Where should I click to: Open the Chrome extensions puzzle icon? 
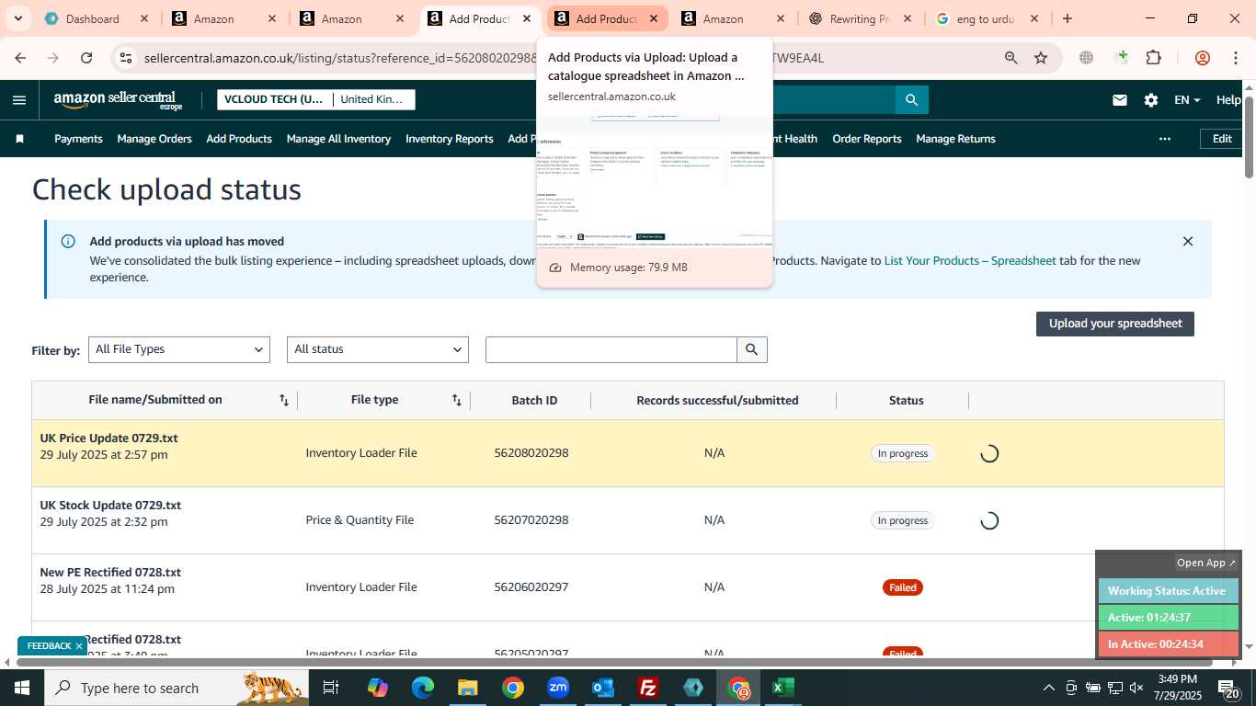(1153, 58)
